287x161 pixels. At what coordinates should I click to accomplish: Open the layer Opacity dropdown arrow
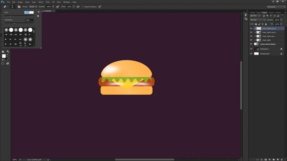tap(281, 20)
